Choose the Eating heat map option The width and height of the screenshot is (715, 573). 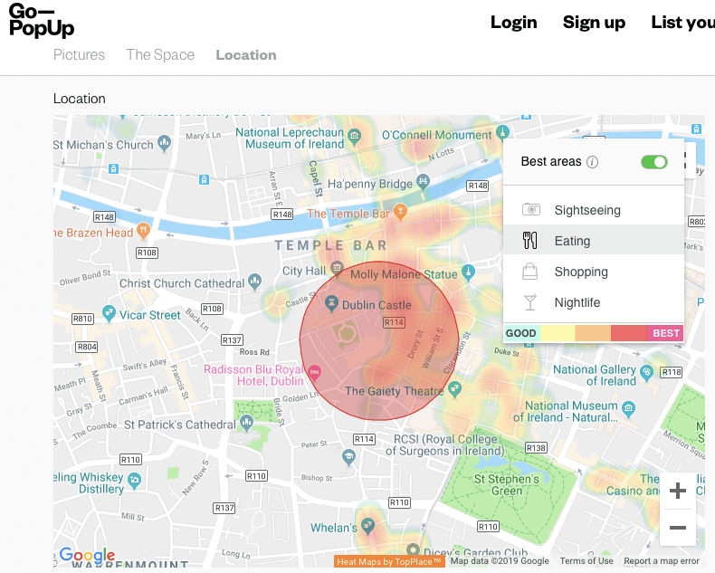point(593,240)
